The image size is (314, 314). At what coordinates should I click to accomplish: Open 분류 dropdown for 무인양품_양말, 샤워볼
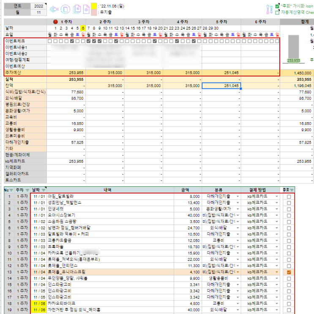(x=238, y=279)
